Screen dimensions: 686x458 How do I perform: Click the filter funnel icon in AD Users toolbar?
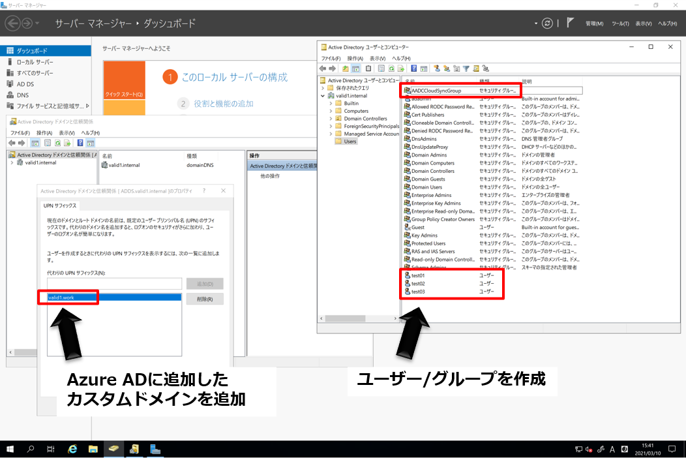(466, 69)
